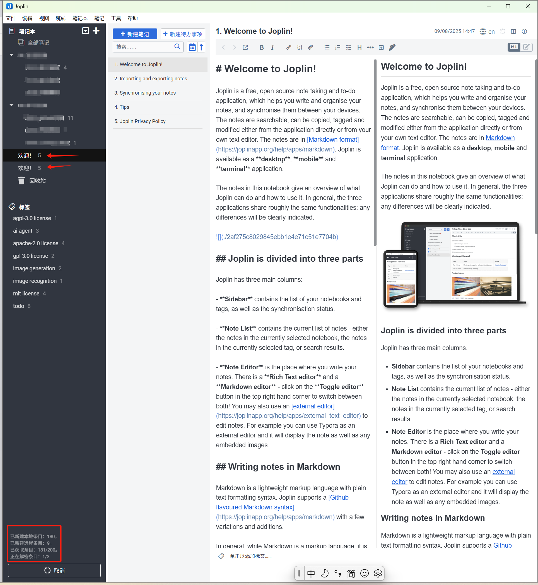Click the 新建笔记 button
The height and width of the screenshot is (585, 538).
pos(135,34)
